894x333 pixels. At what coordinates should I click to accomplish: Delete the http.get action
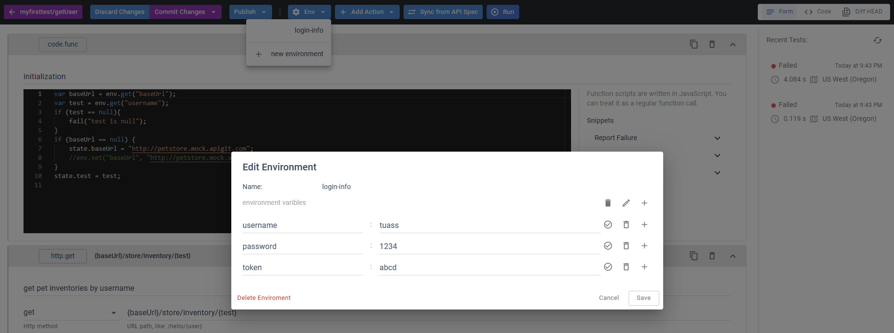[712, 256]
